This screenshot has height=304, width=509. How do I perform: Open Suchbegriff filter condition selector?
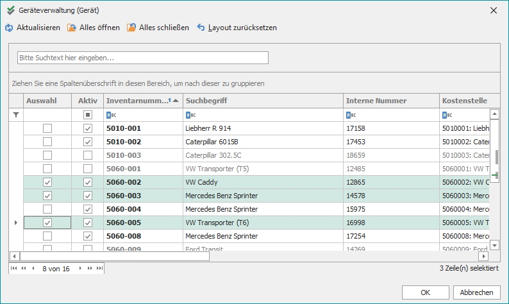tap(190, 115)
